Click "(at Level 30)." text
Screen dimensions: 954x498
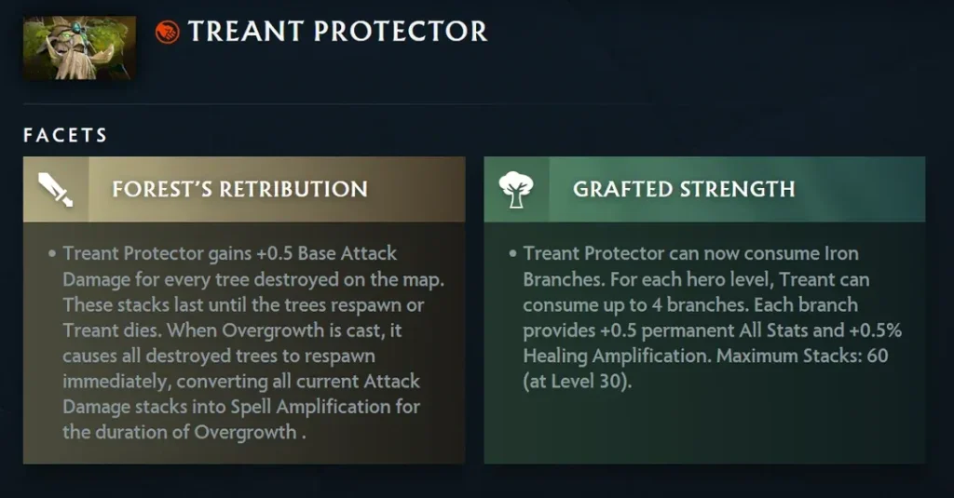577,382
